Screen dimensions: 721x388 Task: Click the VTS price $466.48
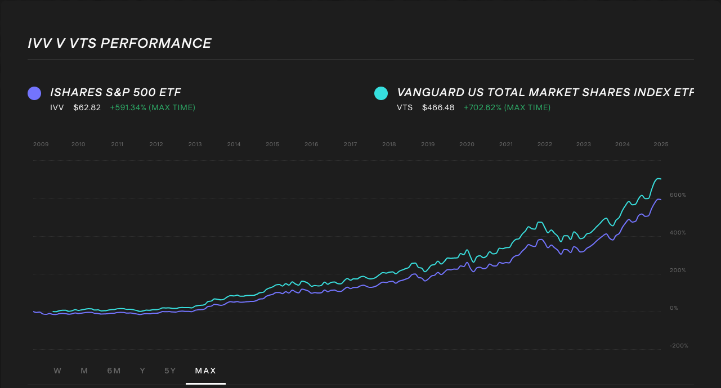click(x=438, y=107)
